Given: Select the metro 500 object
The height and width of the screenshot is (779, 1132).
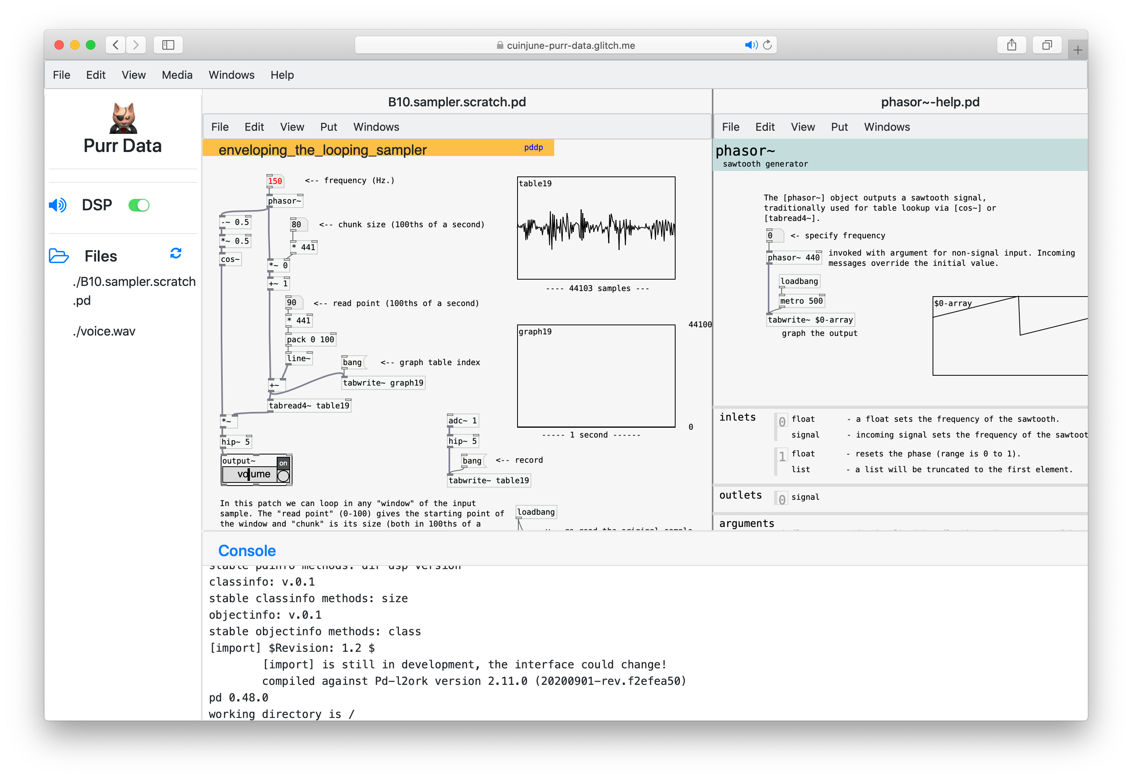Looking at the screenshot, I should pos(802,301).
